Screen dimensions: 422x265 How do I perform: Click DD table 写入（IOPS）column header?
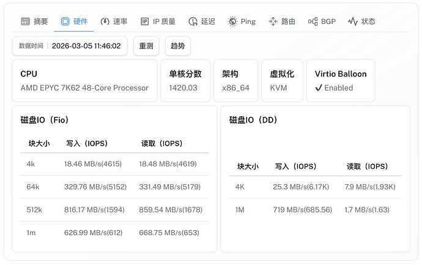pos(296,166)
